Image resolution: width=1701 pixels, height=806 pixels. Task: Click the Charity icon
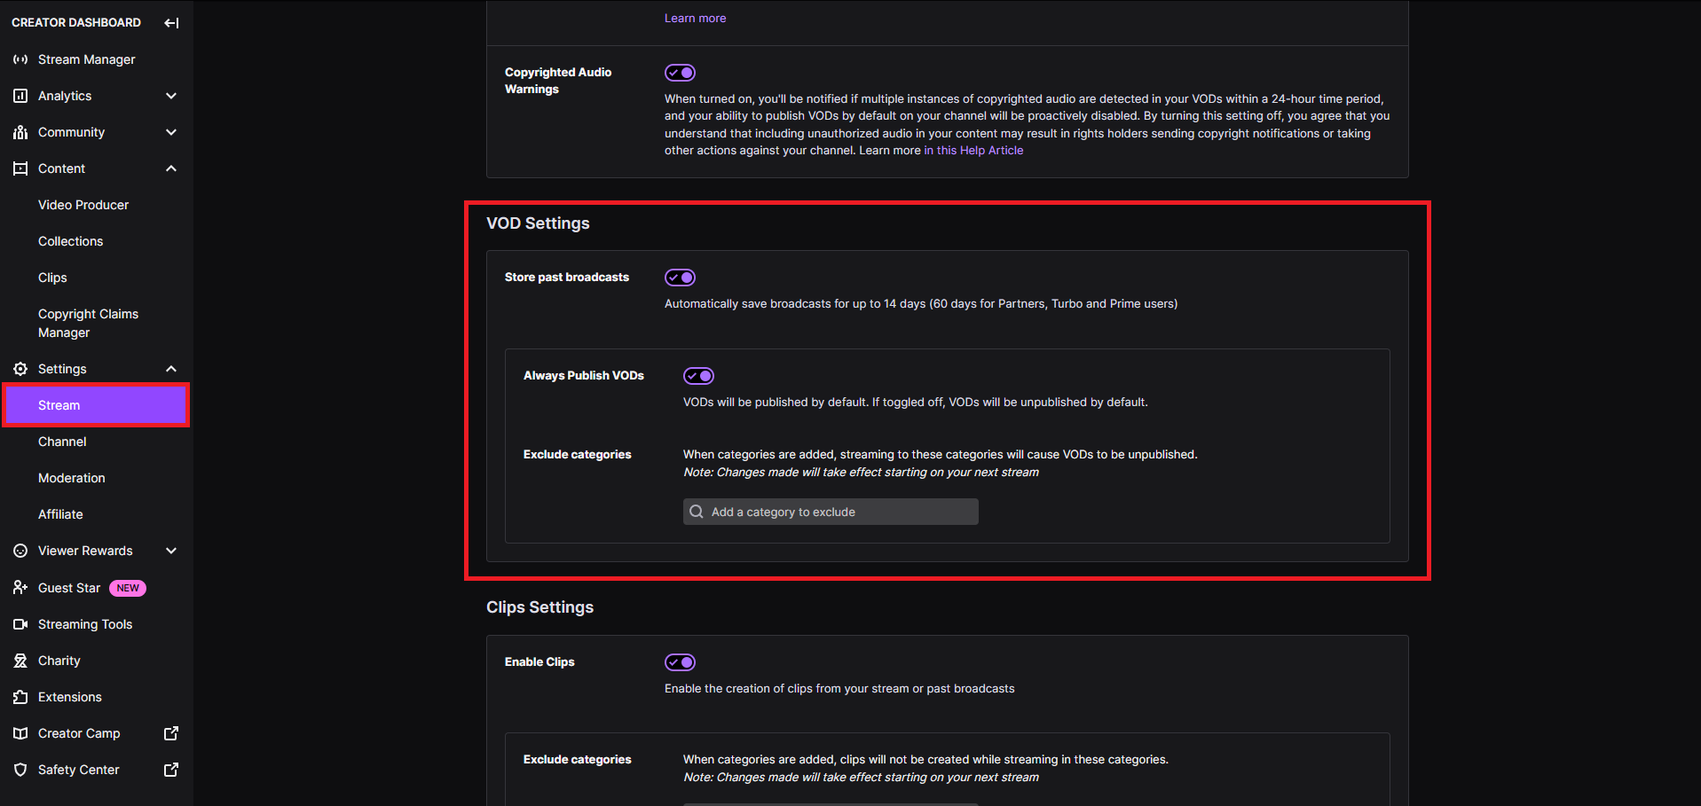click(20, 661)
